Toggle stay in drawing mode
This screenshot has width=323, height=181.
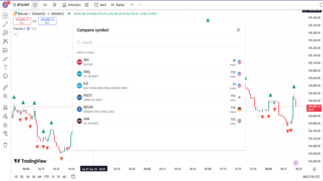[x=5, y=116]
